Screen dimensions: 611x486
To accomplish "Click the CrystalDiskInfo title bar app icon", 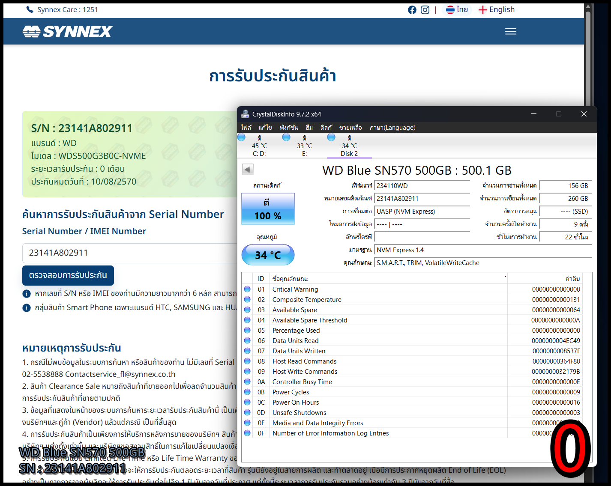I will (x=245, y=114).
